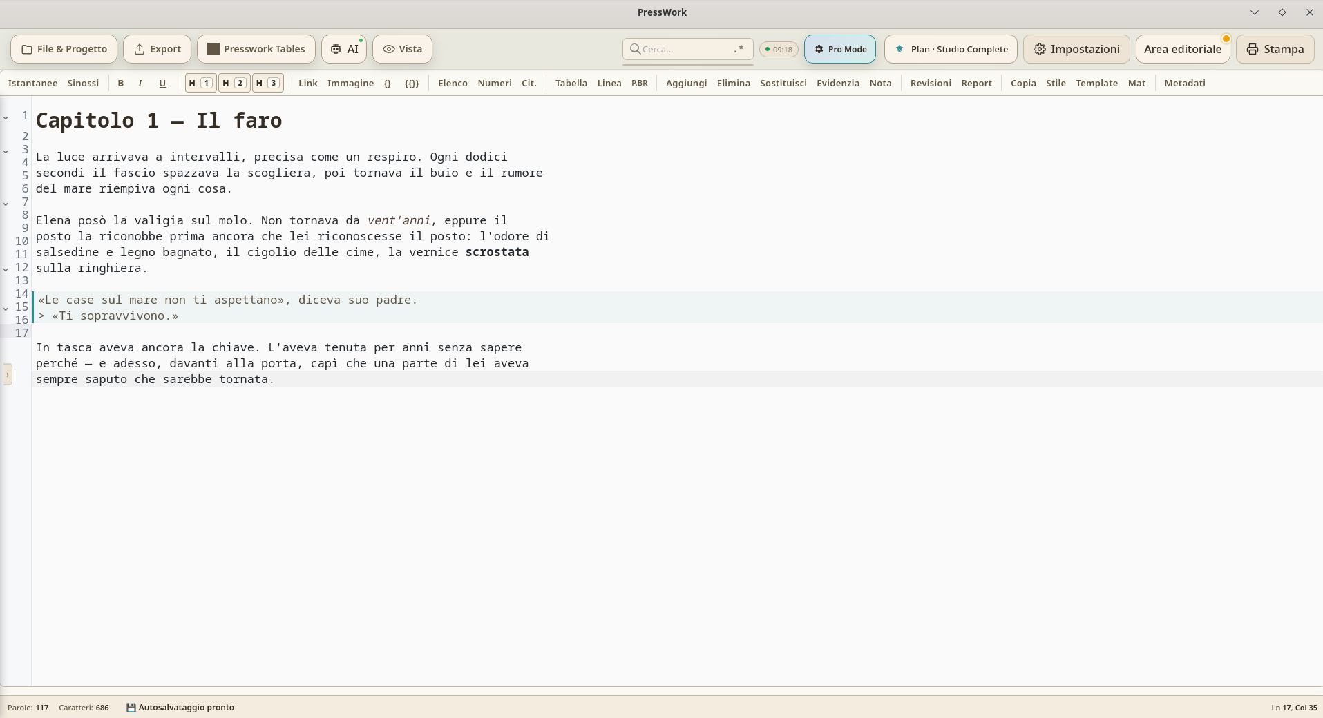The image size is (1323, 718).
Task: Click the heading 'Capitolo 1 — Il faro'
Action: pos(159,120)
